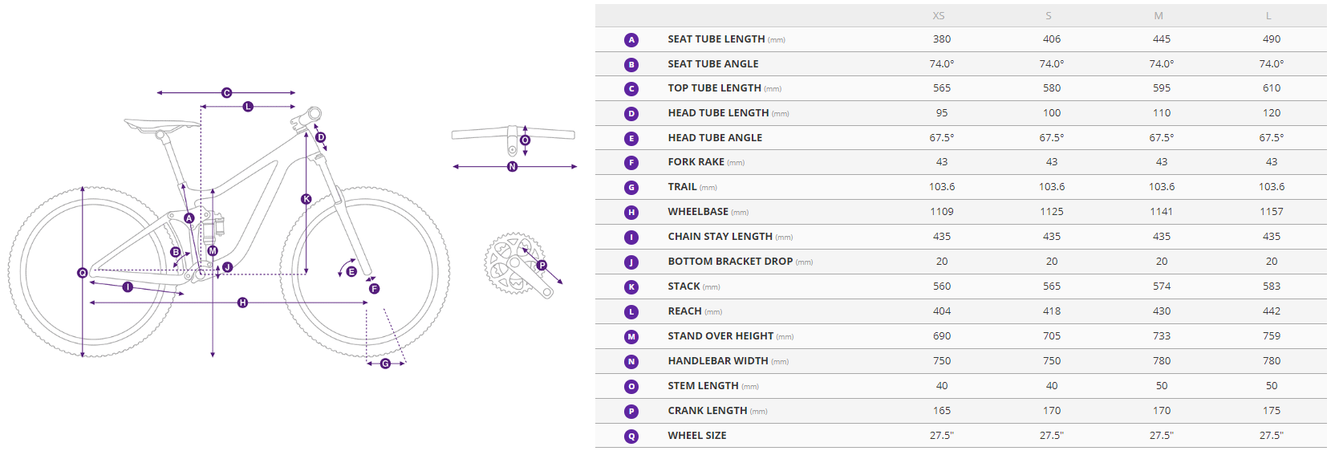Click the K badge in the Stack row
Viewport: 1335px width, 455px height.
tap(631, 287)
